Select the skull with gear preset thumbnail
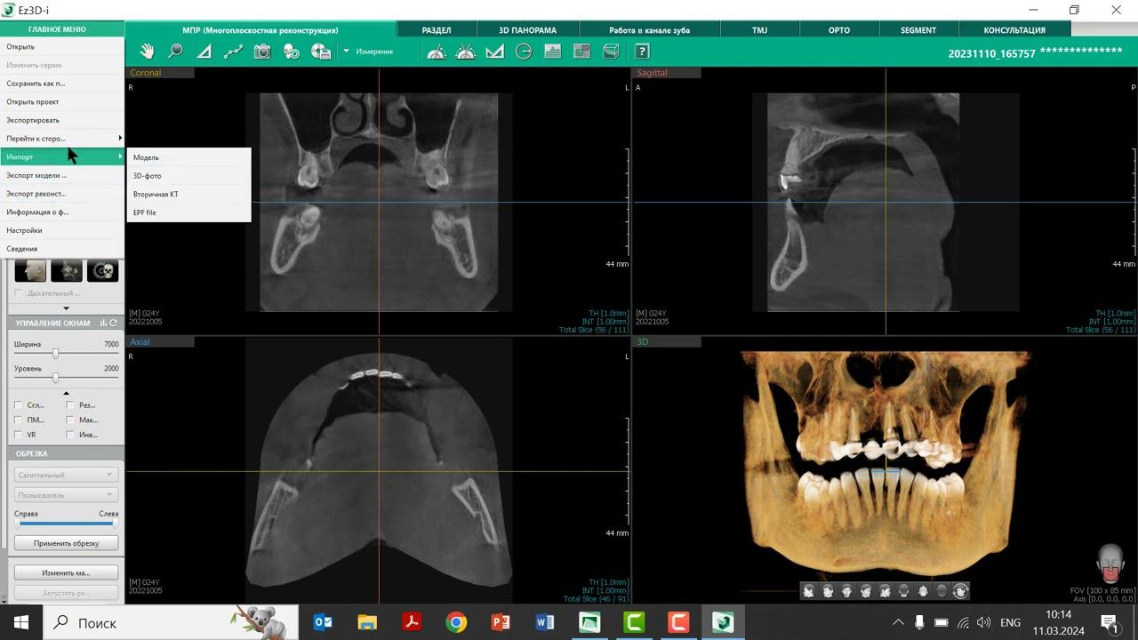 pyautogui.click(x=102, y=270)
